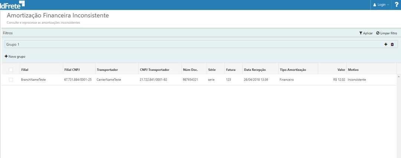Add a new group with Novo grupo

click(15, 56)
